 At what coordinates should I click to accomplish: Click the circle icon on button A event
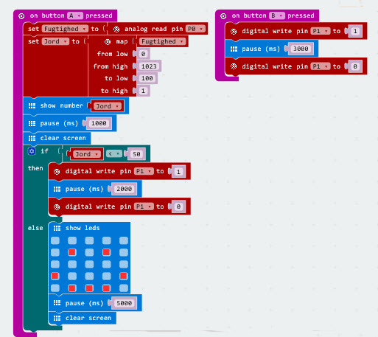[21, 16]
